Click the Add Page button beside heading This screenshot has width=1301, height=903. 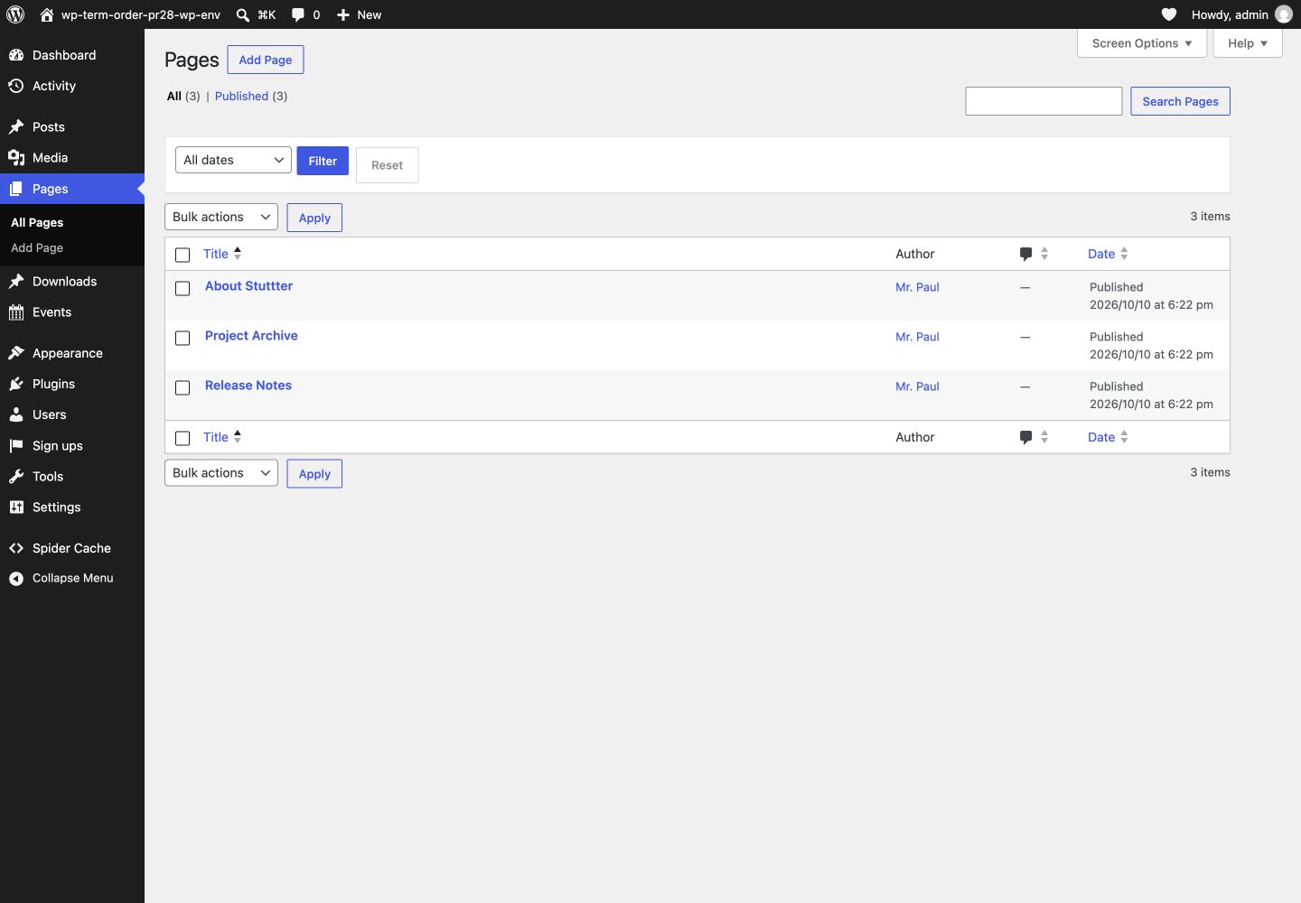pos(266,60)
